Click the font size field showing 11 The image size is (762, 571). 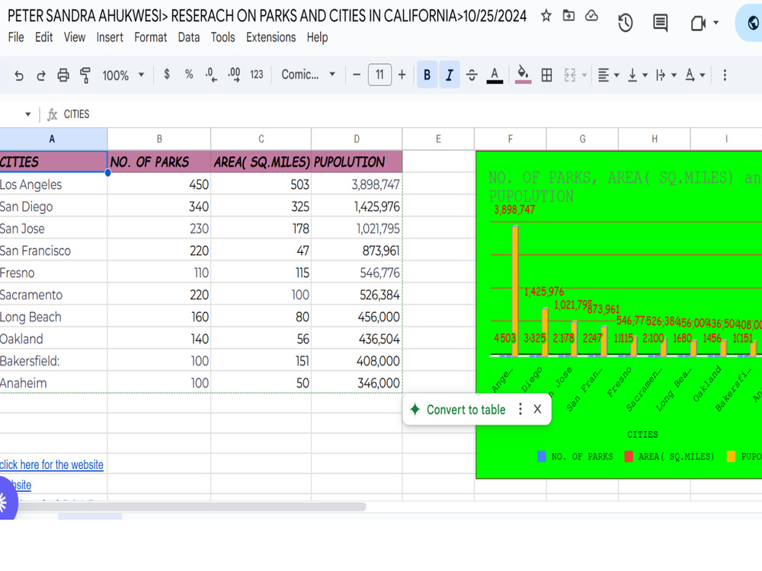(379, 75)
